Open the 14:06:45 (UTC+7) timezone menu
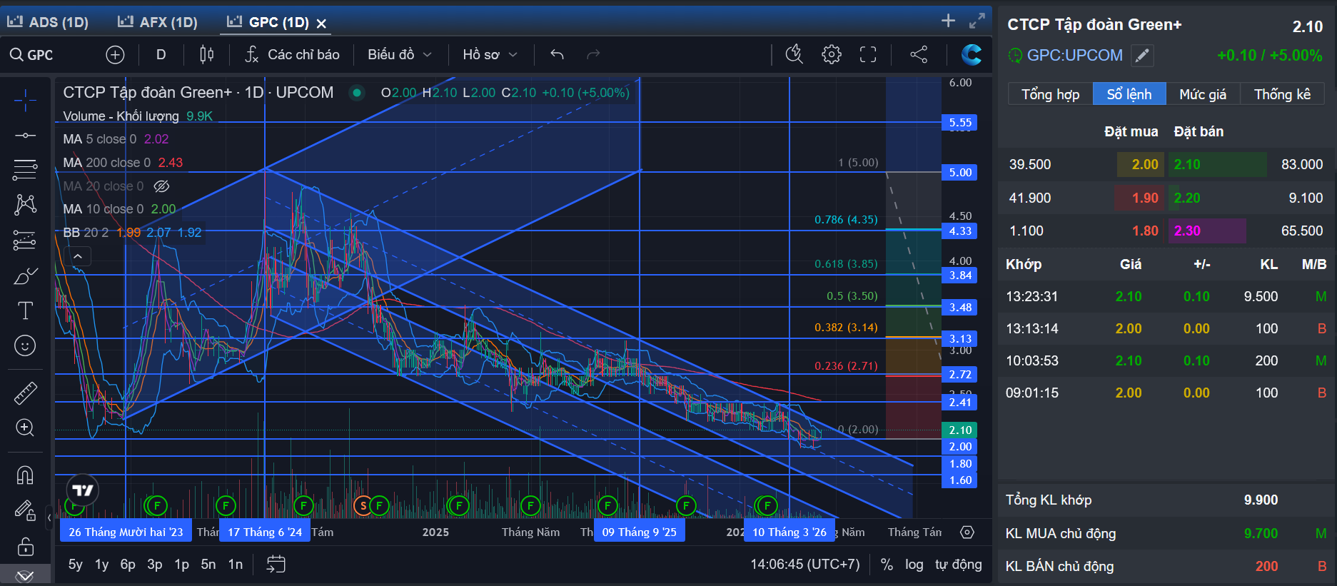 pyautogui.click(x=805, y=565)
